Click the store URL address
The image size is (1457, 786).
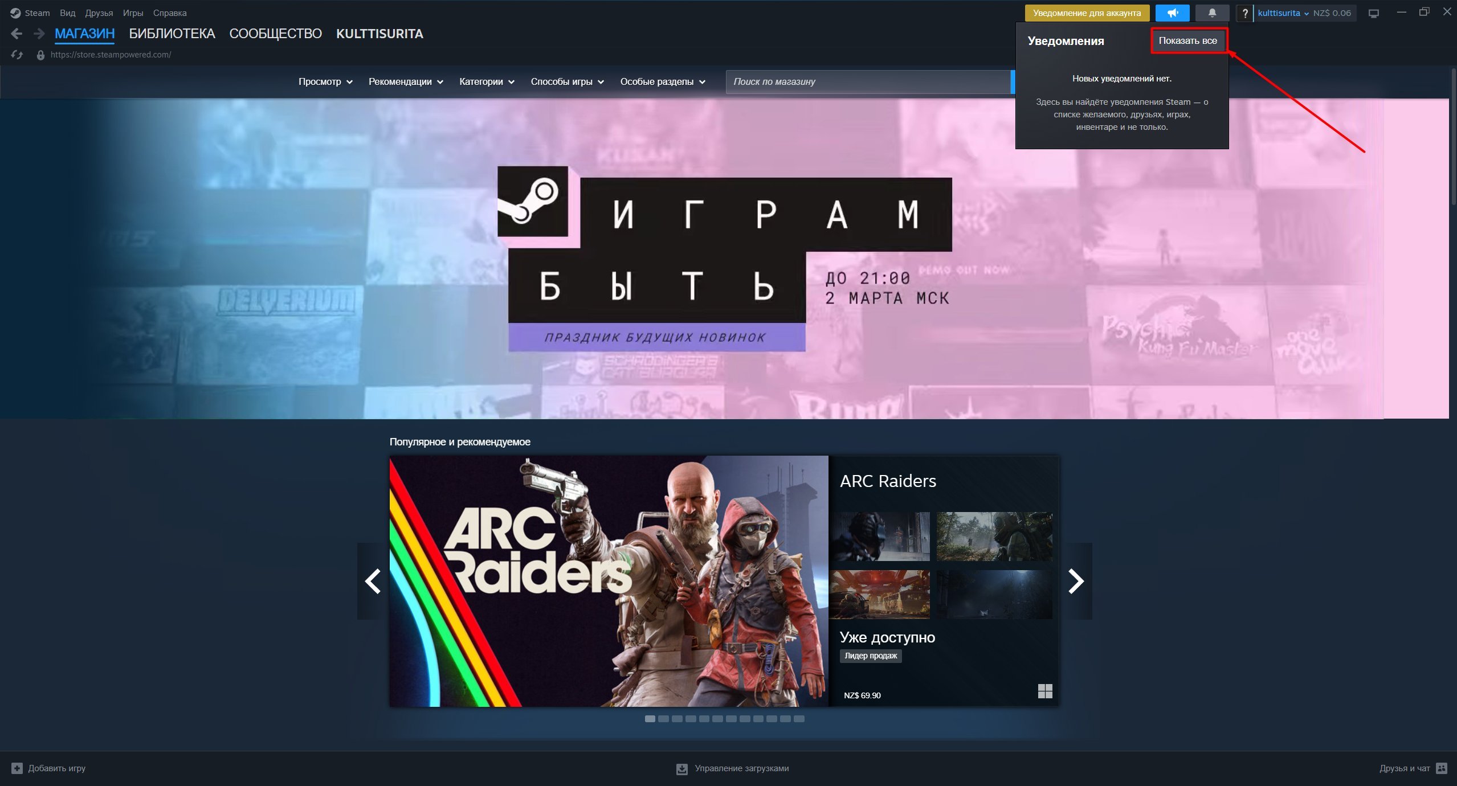(x=111, y=55)
